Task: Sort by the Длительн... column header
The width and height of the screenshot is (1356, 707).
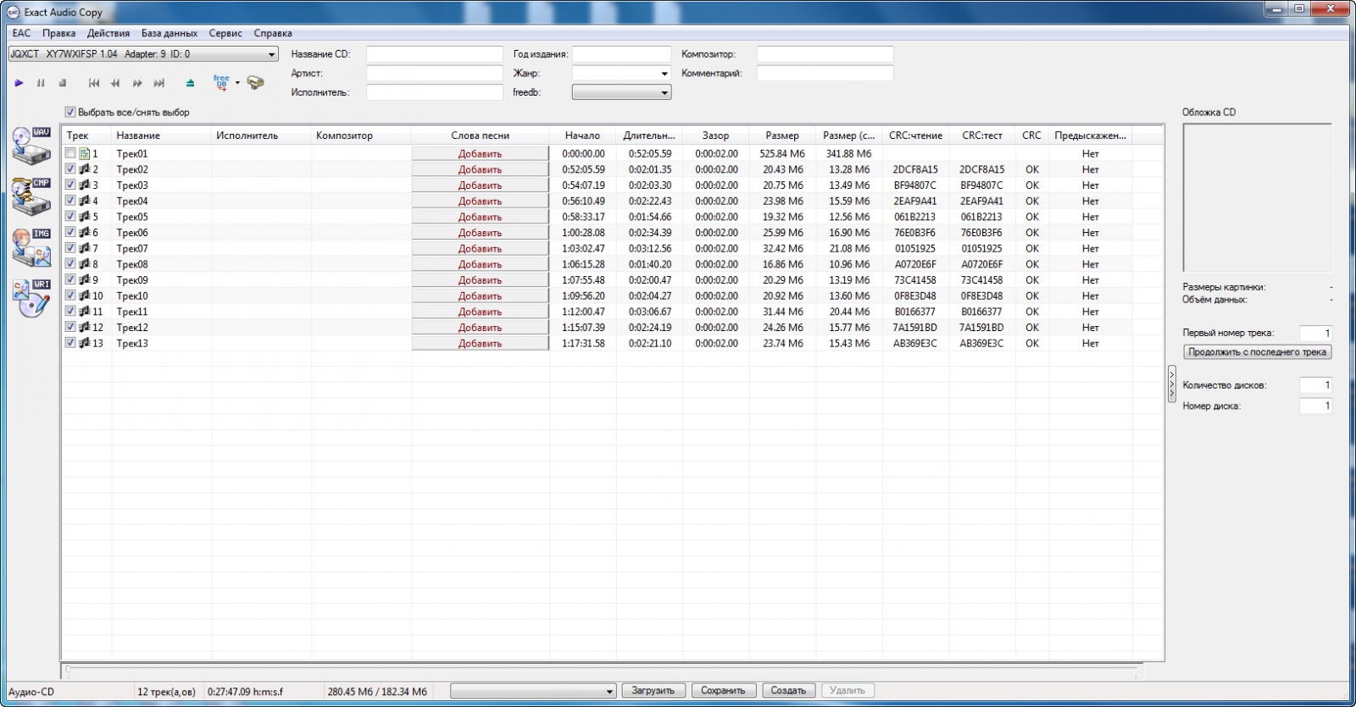Action: (x=650, y=135)
